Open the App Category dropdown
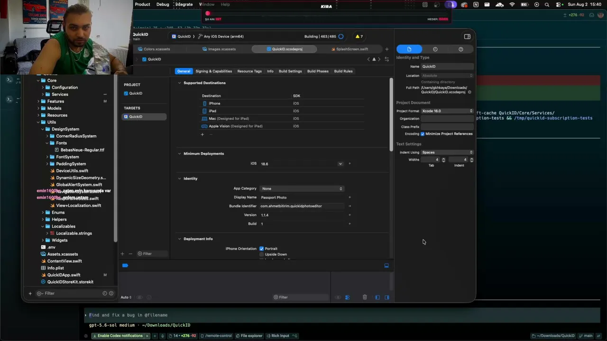 coord(302,188)
